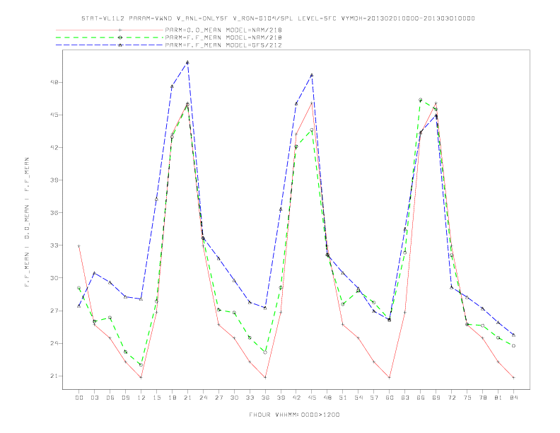Click red plus data point at hour 84
Viewport: 560px width, 433px height.
(513, 377)
